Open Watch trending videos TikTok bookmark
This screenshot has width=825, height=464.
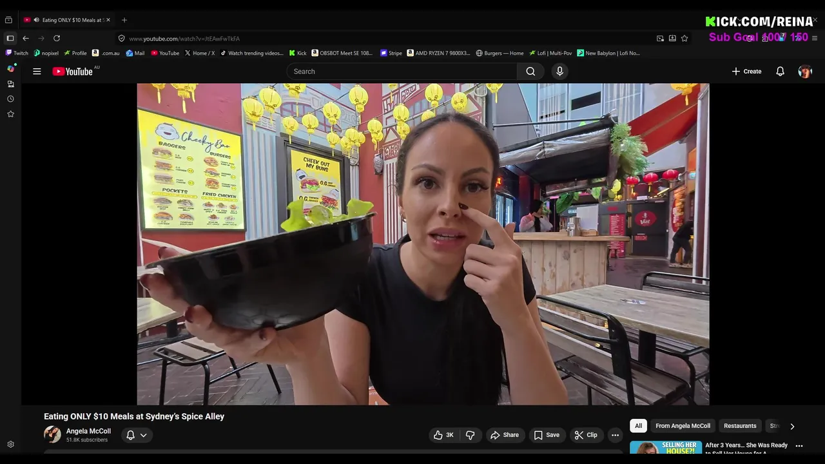click(x=252, y=53)
